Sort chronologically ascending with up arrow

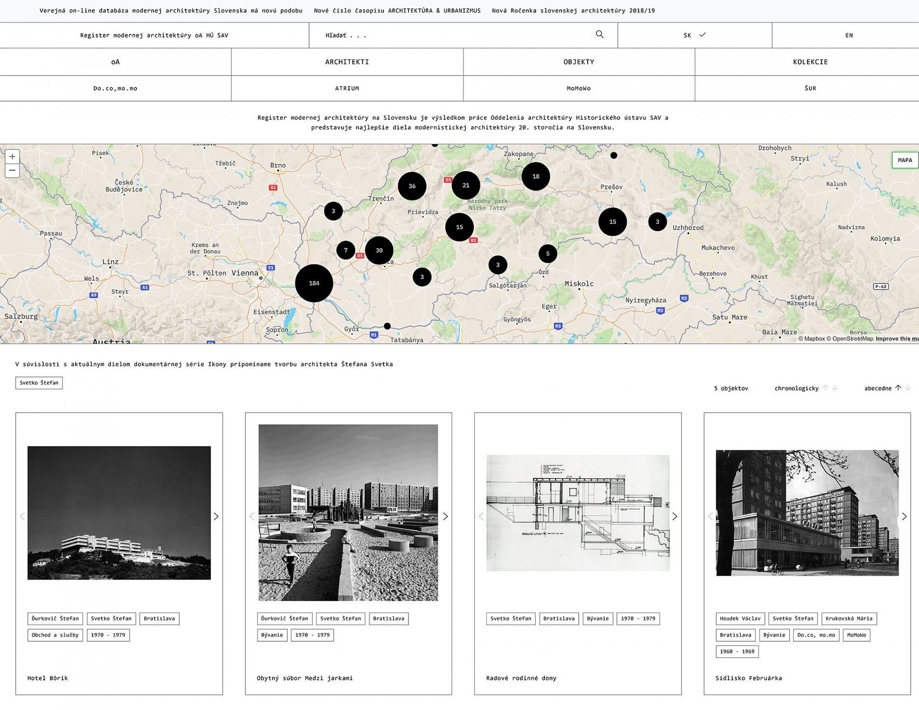click(825, 388)
